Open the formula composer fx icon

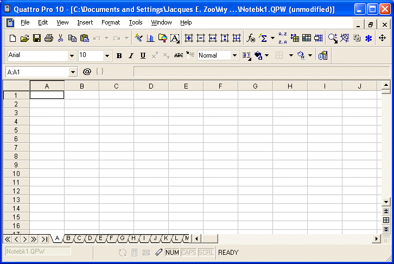pos(251,38)
